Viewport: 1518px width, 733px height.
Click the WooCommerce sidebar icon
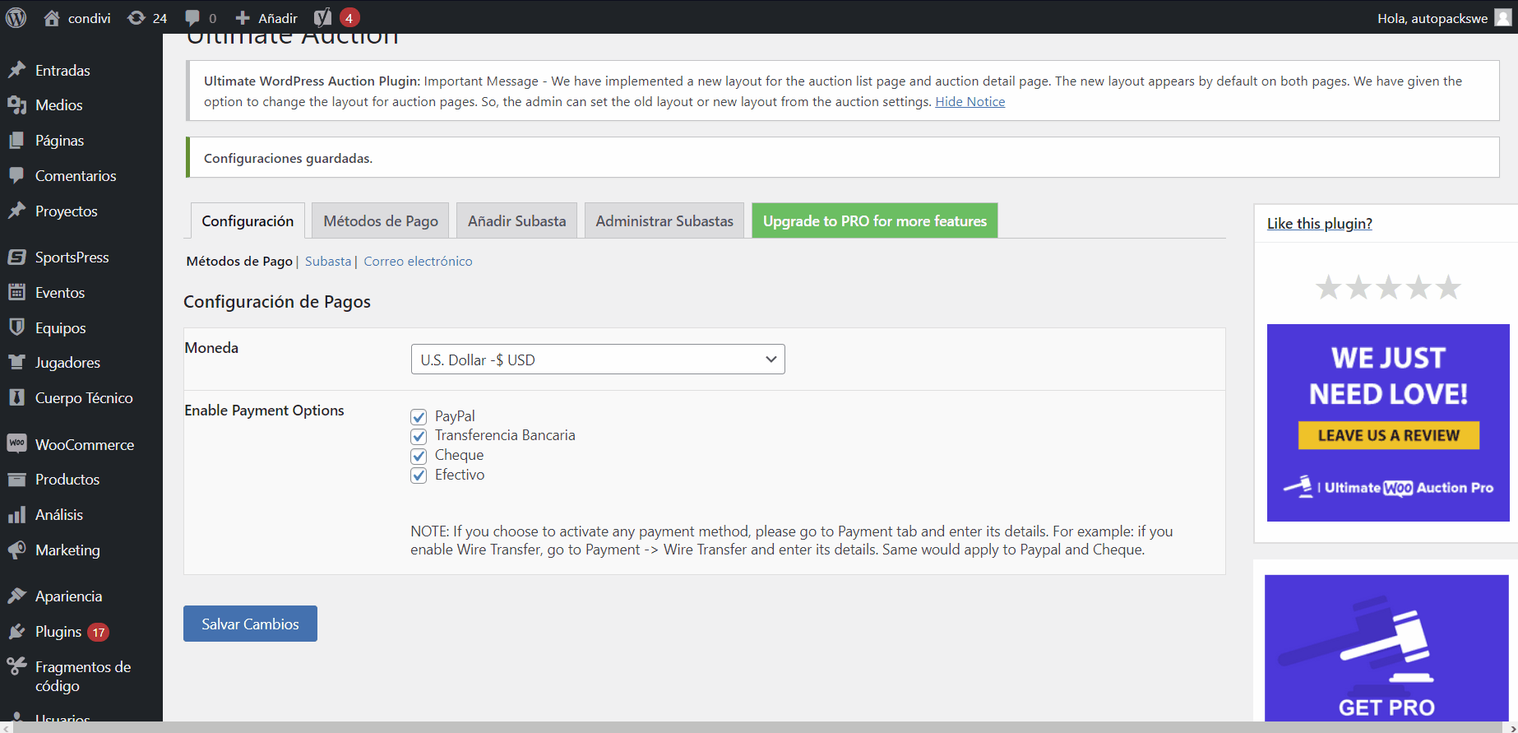[x=16, y=444]
